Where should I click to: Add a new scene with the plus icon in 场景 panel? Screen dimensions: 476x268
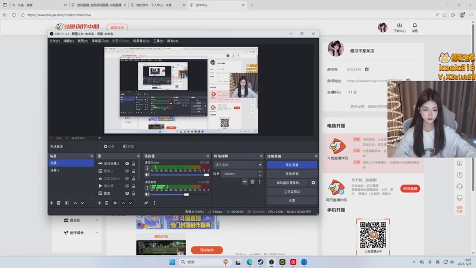[x=51, y=203]
